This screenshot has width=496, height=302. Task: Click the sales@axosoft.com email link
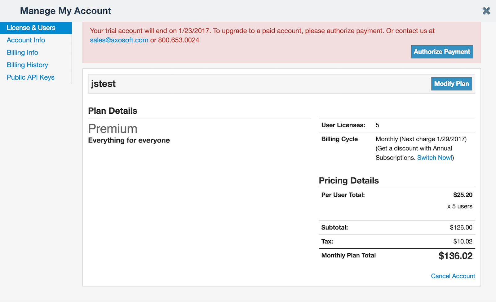(x=119, y=40)
